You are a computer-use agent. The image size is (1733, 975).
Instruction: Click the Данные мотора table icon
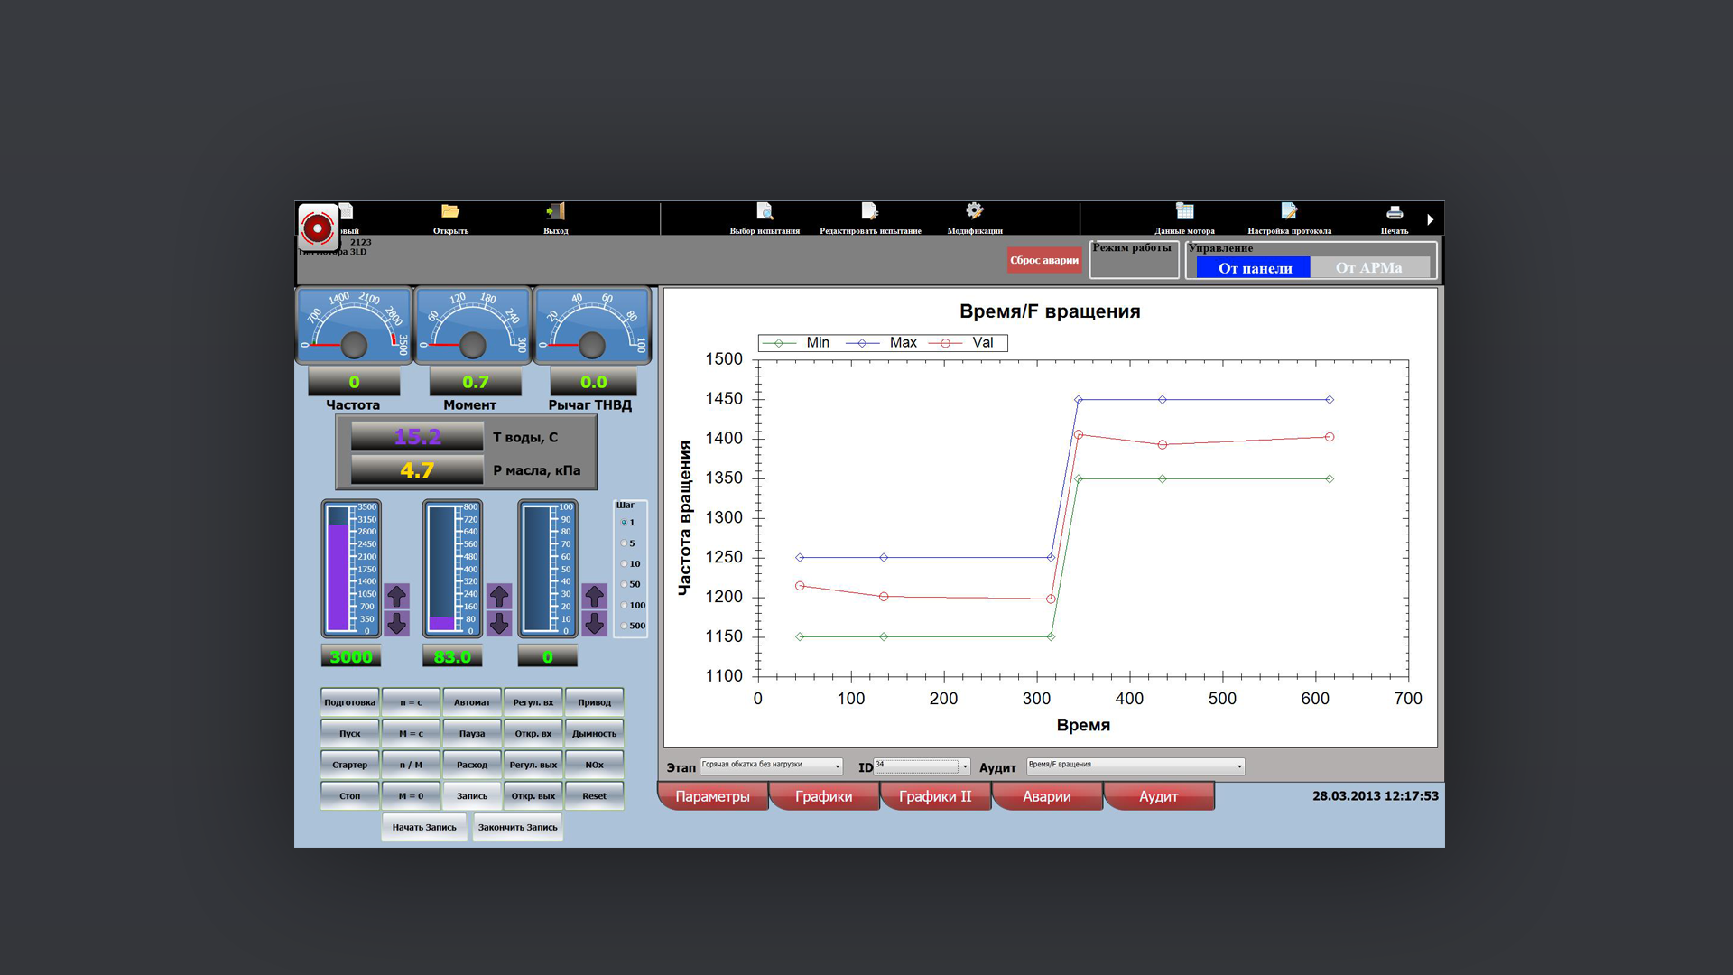tap(1184, 212)
